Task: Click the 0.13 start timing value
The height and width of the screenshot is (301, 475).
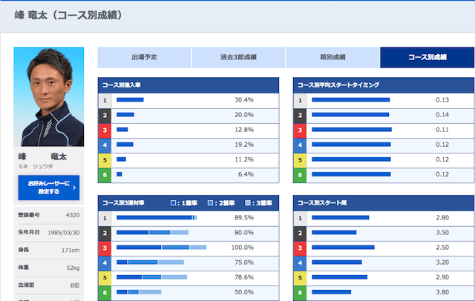Action: click(442, 100)
